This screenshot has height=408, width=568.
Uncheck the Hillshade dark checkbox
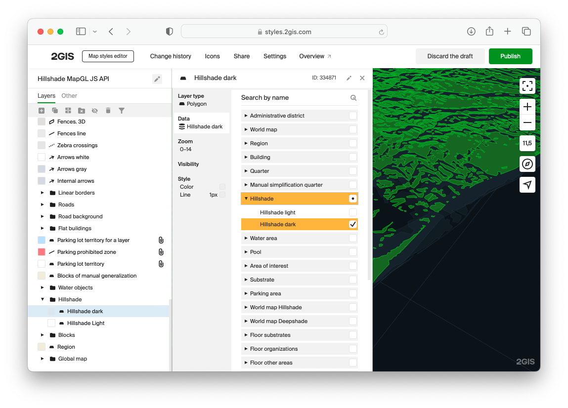point(353,224)
